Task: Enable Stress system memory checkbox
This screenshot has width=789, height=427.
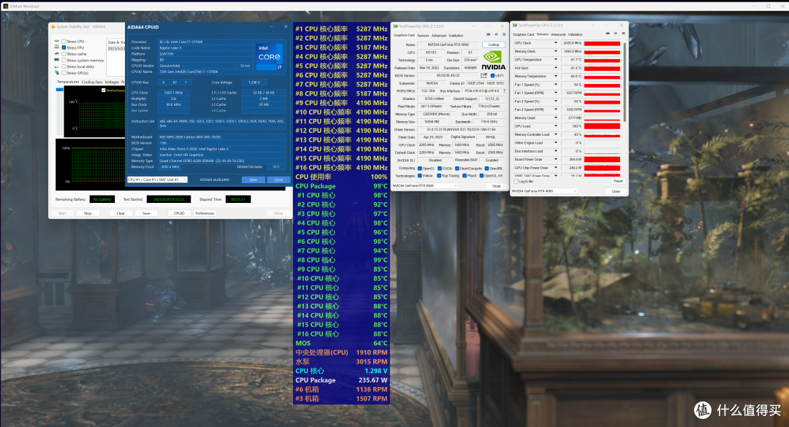Action: click(x=64, y=61)
